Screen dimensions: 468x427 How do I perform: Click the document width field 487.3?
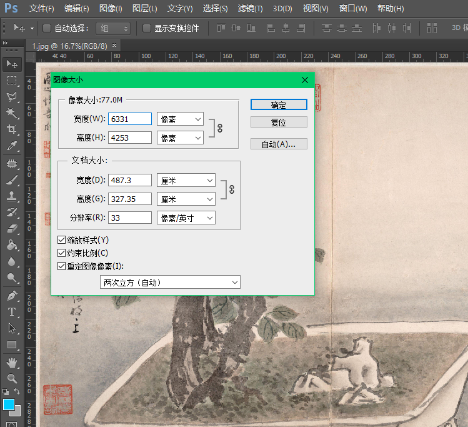[130, 180]
